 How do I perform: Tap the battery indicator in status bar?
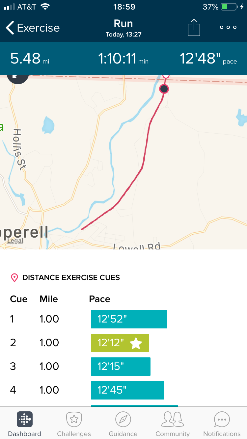point(229,7)
